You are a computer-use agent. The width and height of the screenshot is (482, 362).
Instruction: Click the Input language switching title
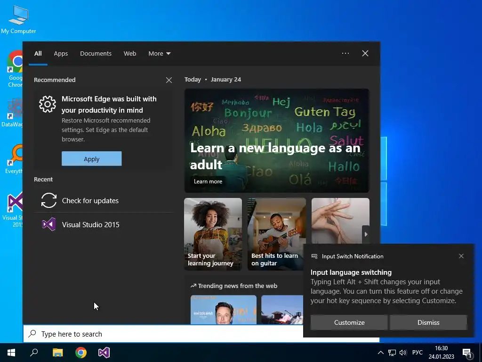tap(351, 272)
